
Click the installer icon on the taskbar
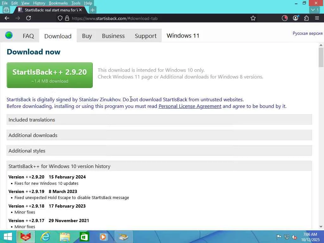(124, 237)
